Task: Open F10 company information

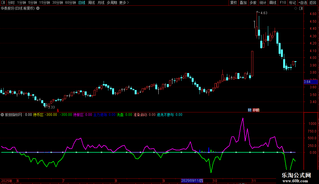Action: [x=283, y=3]
